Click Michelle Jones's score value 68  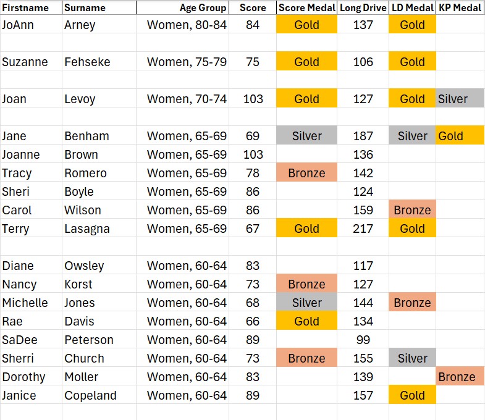click(252, 303)
